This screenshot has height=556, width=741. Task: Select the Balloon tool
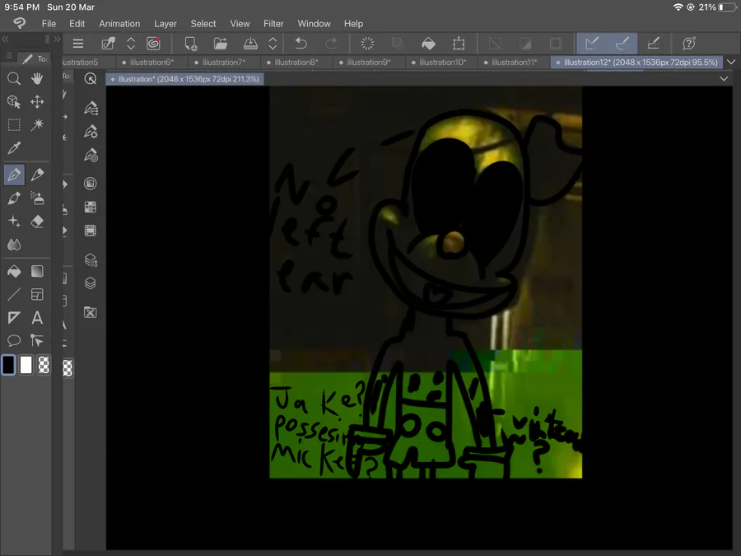[x=14, y=340]
